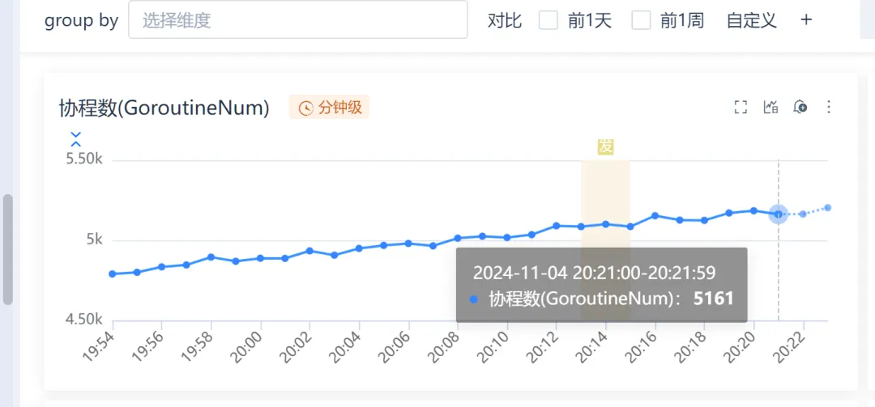Viewport: 875px width, 407px height.
Task: Open the chart's three-dot more menu
Action: 829,107
